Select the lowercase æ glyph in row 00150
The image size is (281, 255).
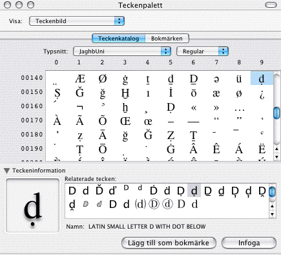point(216,93)
